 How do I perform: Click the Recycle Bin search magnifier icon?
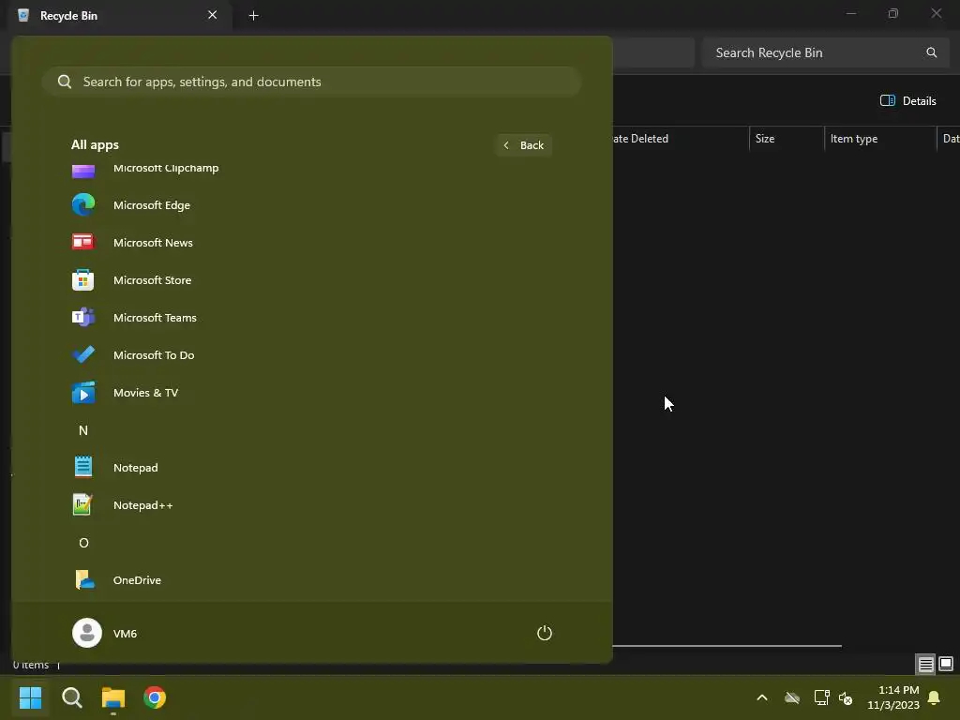pos(931,52)
